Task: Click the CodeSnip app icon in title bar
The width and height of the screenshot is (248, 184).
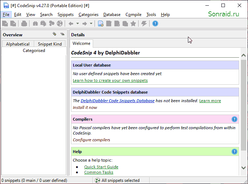Action: point(6,6)
